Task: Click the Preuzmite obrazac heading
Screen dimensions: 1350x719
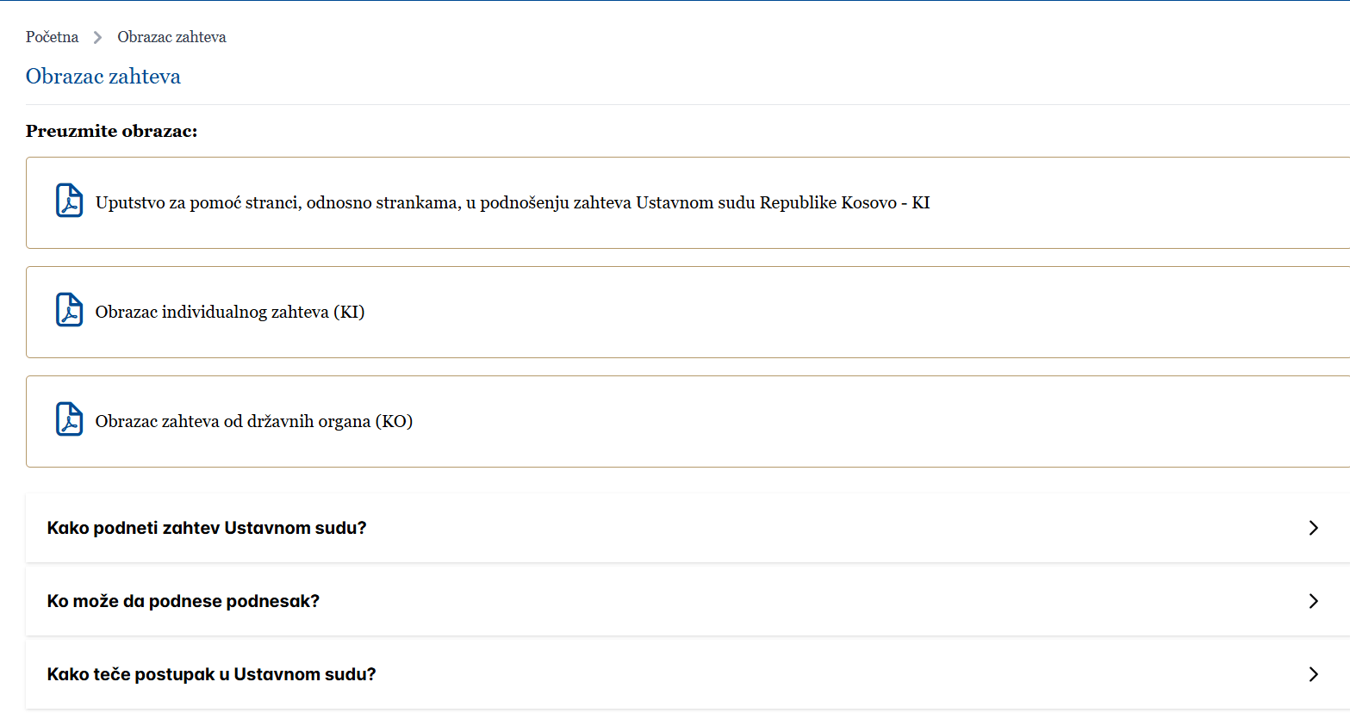Action: tap(112, 131)
